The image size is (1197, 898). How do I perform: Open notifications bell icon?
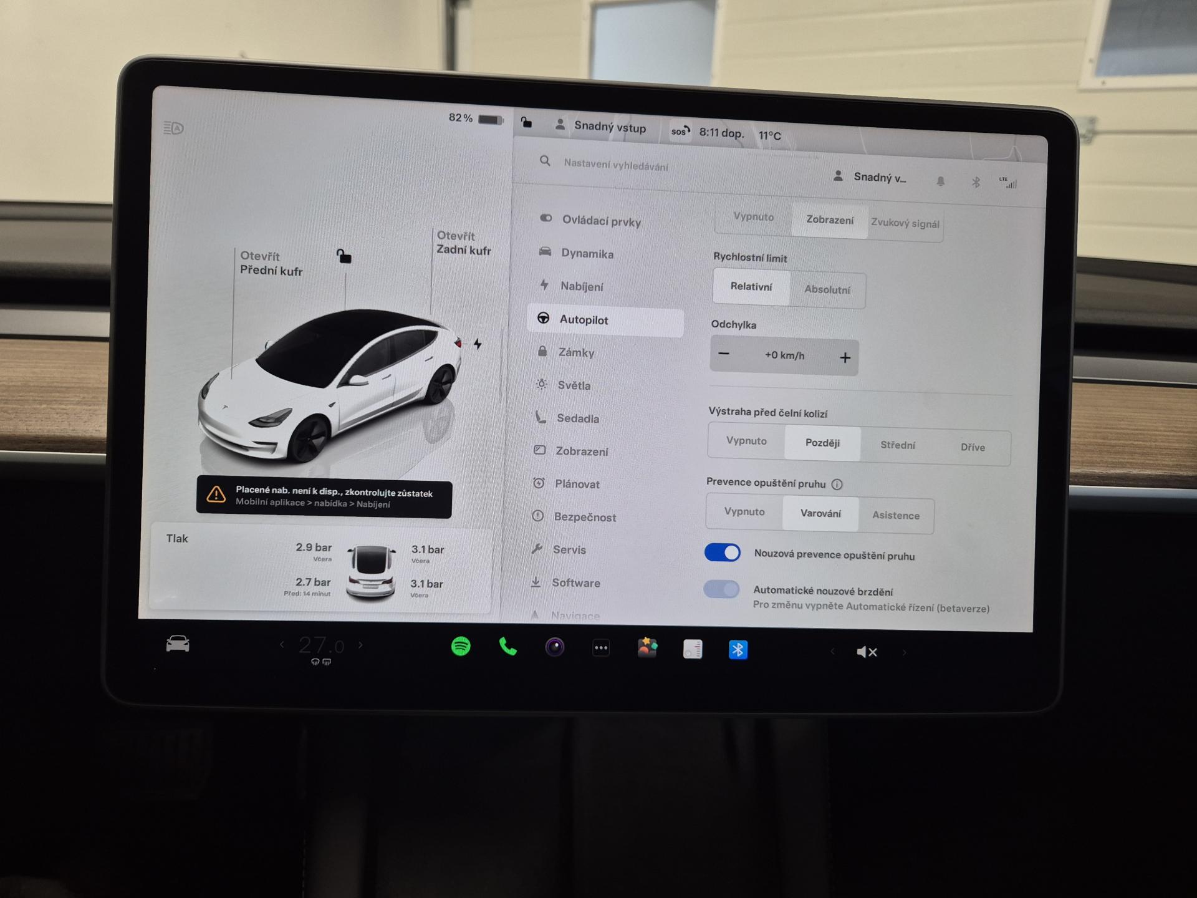point(940,181)
